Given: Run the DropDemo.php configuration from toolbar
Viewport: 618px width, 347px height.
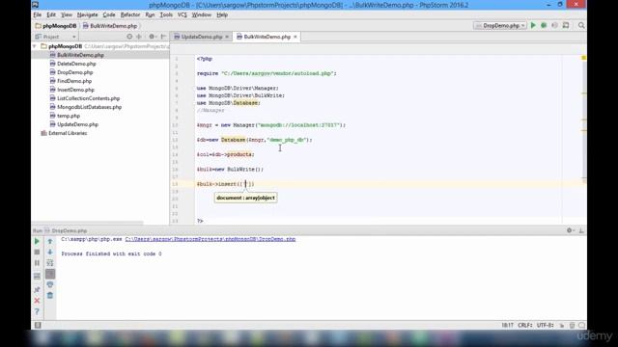Looking at the screenshot, I should point(533,26).
